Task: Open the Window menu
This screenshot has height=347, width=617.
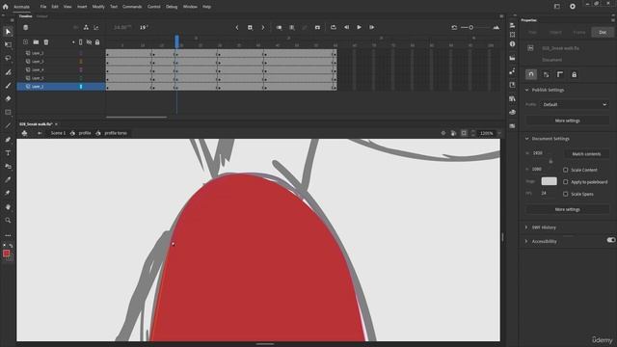Action: (x=190, y=7)
